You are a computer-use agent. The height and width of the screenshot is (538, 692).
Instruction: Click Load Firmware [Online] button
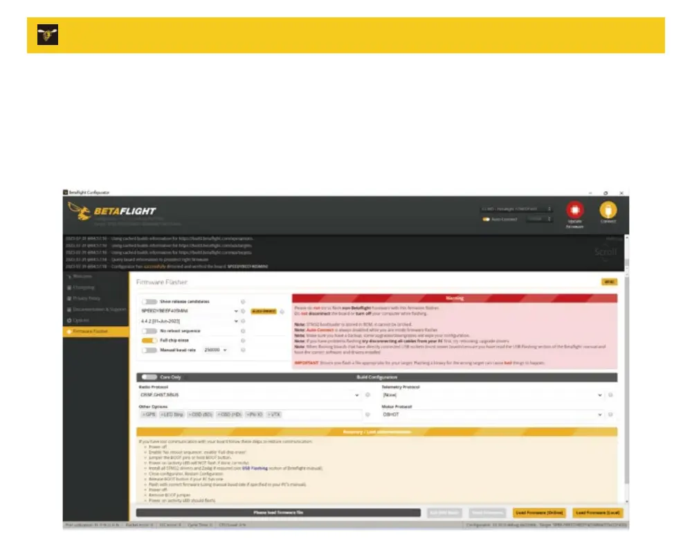click(x=539, y=513)
